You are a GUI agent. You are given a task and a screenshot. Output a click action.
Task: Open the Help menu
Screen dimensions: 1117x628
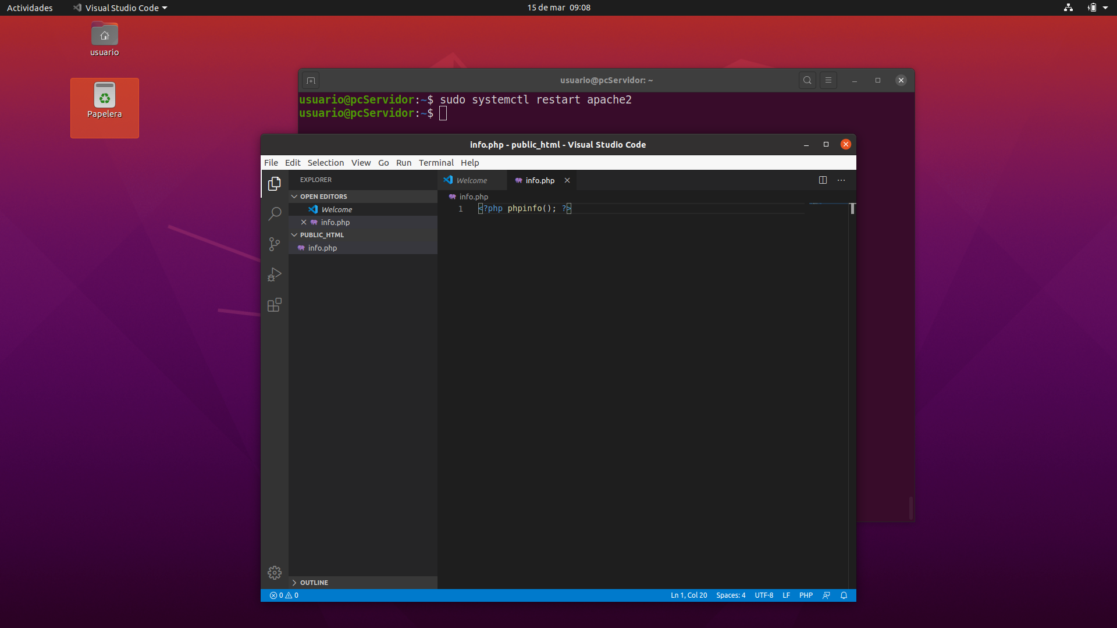point(469,163)
